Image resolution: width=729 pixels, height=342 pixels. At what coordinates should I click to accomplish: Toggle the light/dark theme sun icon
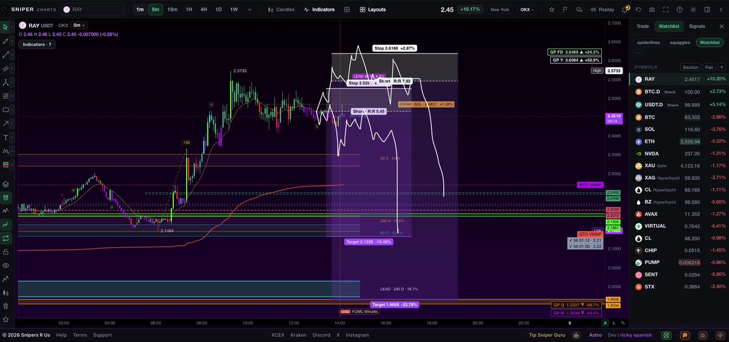[694, 9]
